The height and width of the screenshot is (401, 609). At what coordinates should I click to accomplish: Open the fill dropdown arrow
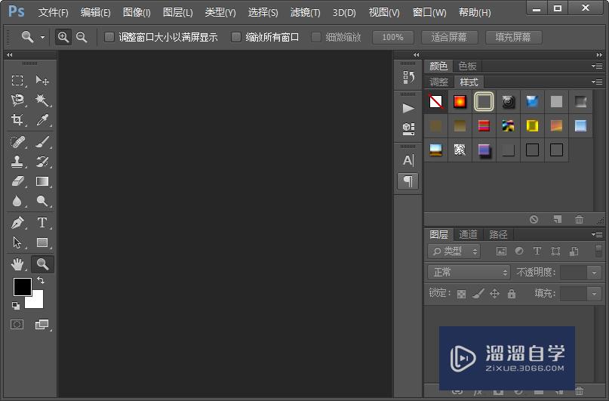594,294
